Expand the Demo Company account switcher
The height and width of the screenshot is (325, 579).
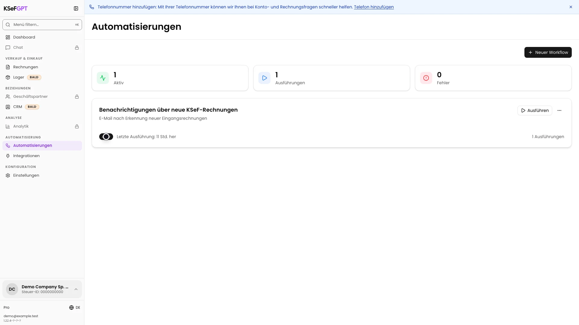42,289
